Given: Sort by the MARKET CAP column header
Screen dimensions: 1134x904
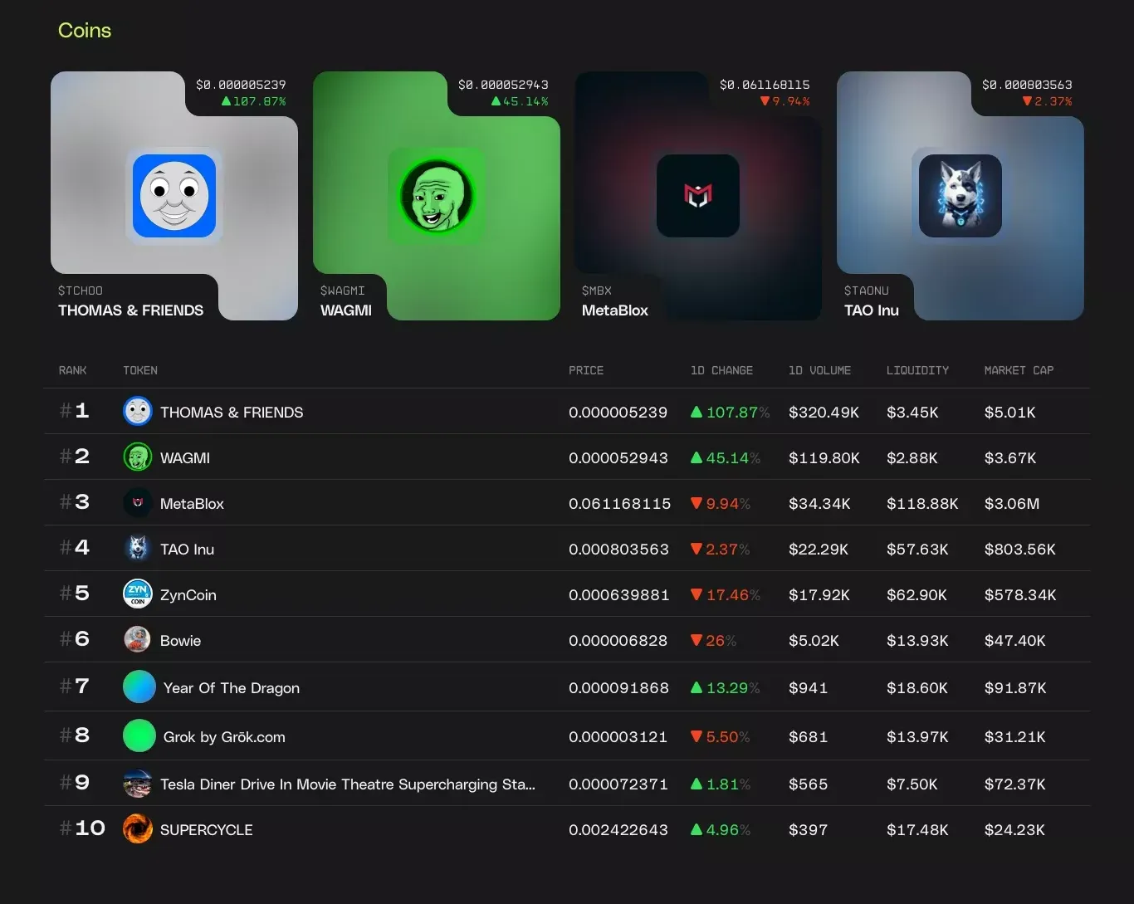Looking at the screenshot, I should point(1019,370).
